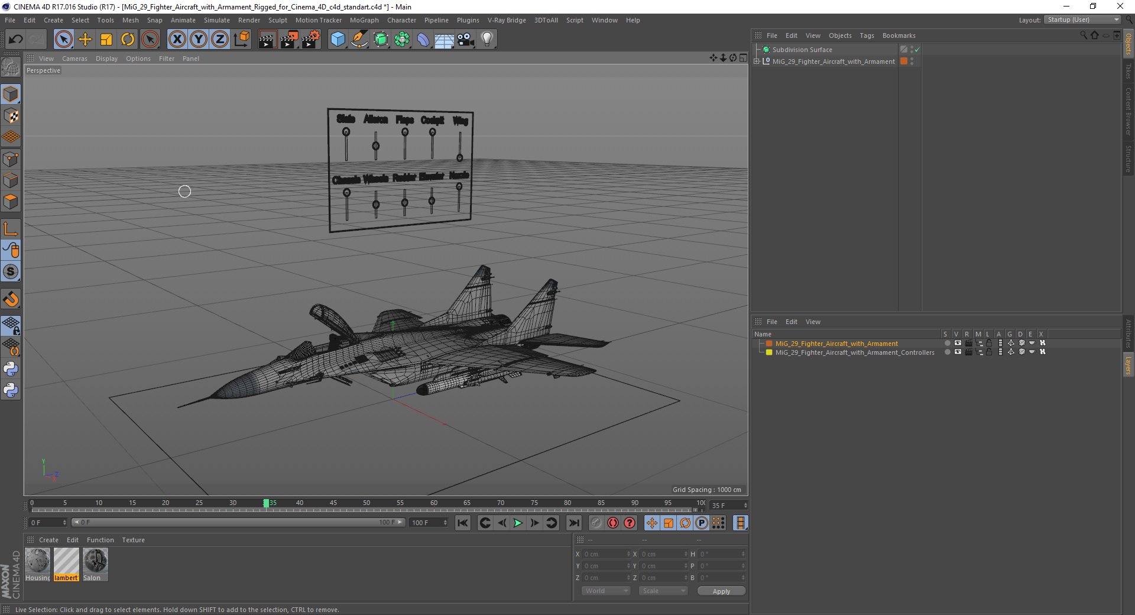Viewport: 1135px width, 615px height.
Task: Open the Deformer bend icon
Action: pyautogui.click(x=423, y=40)
